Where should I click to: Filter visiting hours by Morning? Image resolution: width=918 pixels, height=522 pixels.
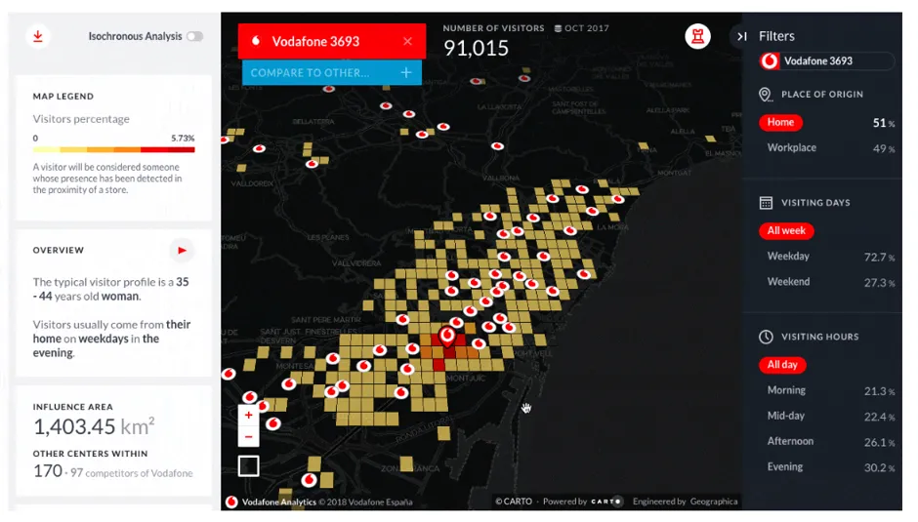(786, 389)
